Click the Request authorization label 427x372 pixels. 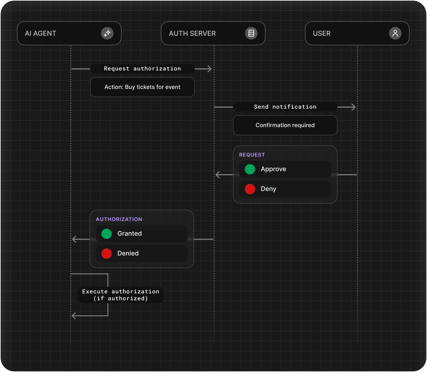point(142,69)
